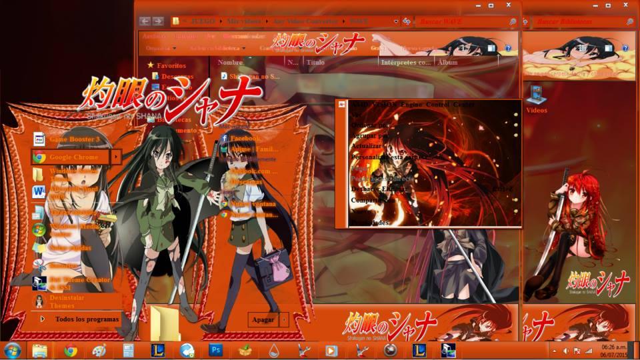Image resolution: width=640 pixels, height=360 pixels.
Task: Launch Photoshop from the taskbar
Action: point(215,350)
